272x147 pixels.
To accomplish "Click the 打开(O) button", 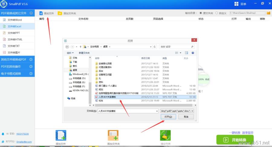I will click(x=168, y=117).
